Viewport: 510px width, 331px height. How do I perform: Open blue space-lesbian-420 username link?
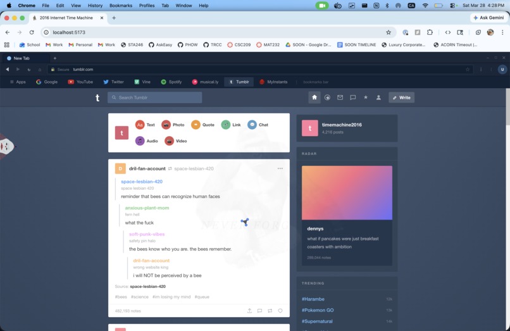point(142,182)
